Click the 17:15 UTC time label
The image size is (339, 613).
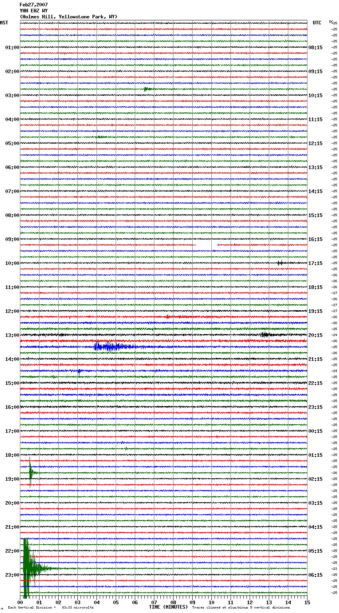click(315, 263)
